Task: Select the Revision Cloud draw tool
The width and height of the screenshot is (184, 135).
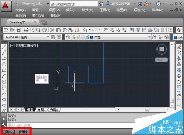Action: [x=4, y=88]
